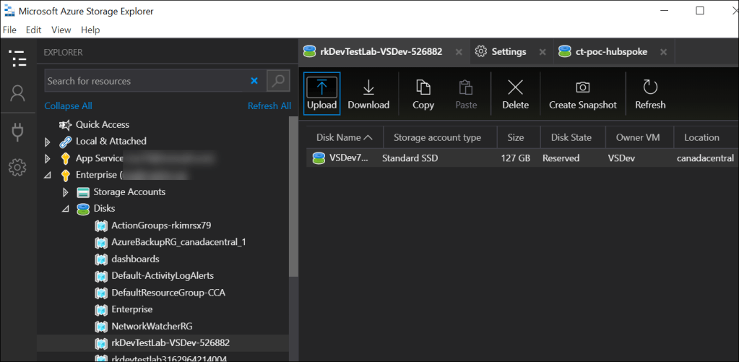The image size is (739, 362).
Task: Open the Account Management sidebar icon
Action: [17, 93]
